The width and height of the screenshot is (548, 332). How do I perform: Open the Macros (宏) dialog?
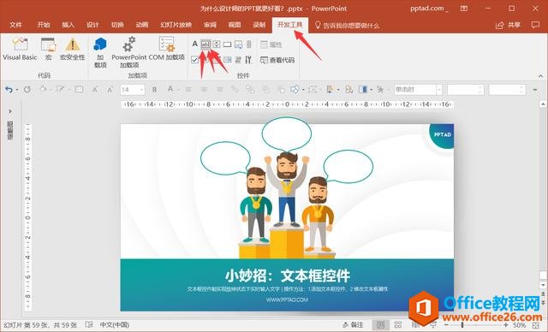pos(48,49)
